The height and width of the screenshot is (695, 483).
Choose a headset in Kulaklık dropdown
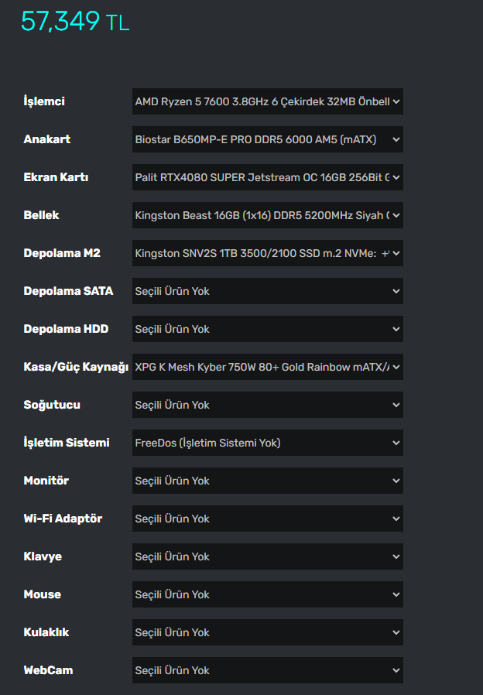point(267,632)
